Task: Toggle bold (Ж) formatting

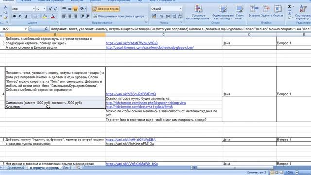Action: [14, 16]
